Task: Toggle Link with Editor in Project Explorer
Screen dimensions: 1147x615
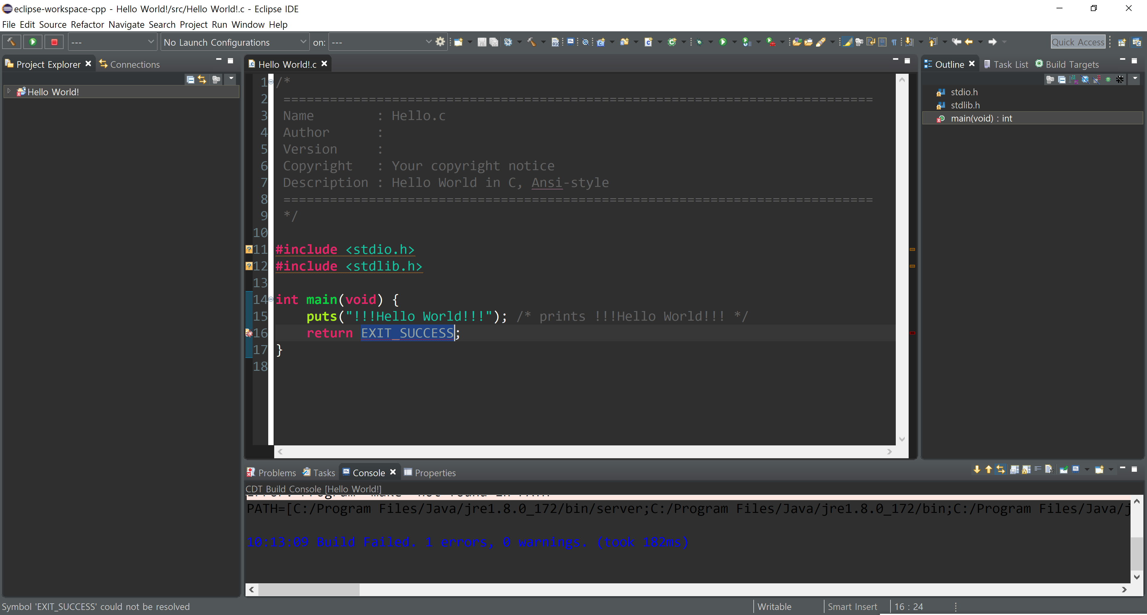Action: 202,80
